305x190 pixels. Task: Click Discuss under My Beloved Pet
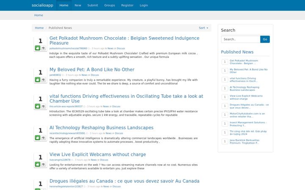95,75
